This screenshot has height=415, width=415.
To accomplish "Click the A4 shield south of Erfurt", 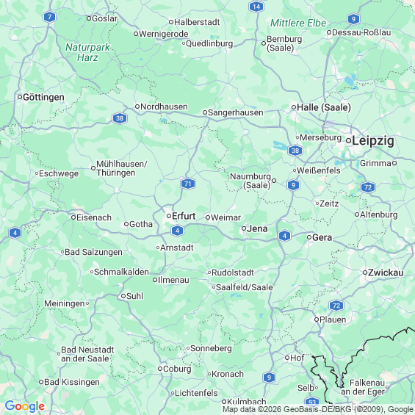I will click(x=177, y=231).
